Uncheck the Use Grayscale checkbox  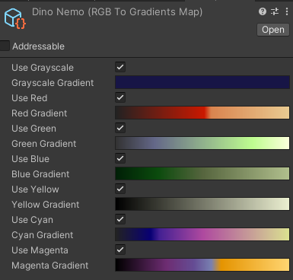point(120,67)
